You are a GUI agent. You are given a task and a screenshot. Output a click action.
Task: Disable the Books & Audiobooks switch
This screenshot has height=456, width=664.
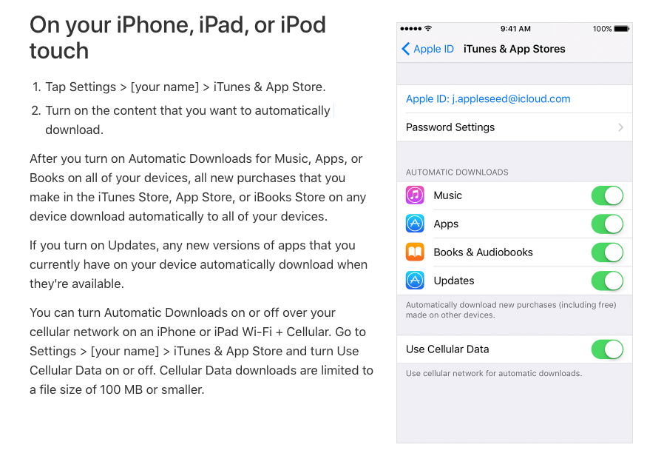[x=607, y=252]
